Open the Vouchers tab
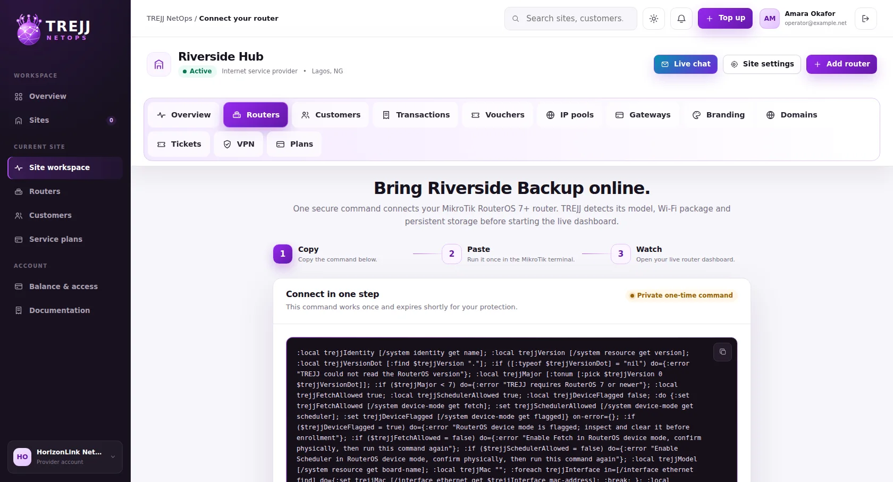This screenshot has height=482, width=893. [x=498, y=115]
